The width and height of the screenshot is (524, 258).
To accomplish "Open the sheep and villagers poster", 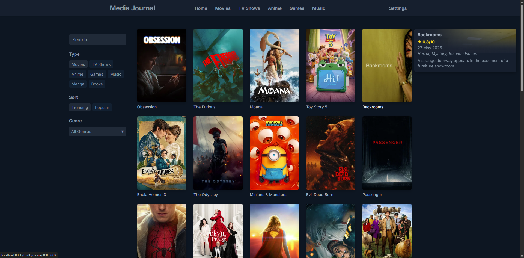I will tap(387, 231).
